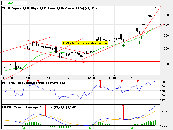
Task: Click the green buy arrow after 19-01-01
Action: [124, 45]
